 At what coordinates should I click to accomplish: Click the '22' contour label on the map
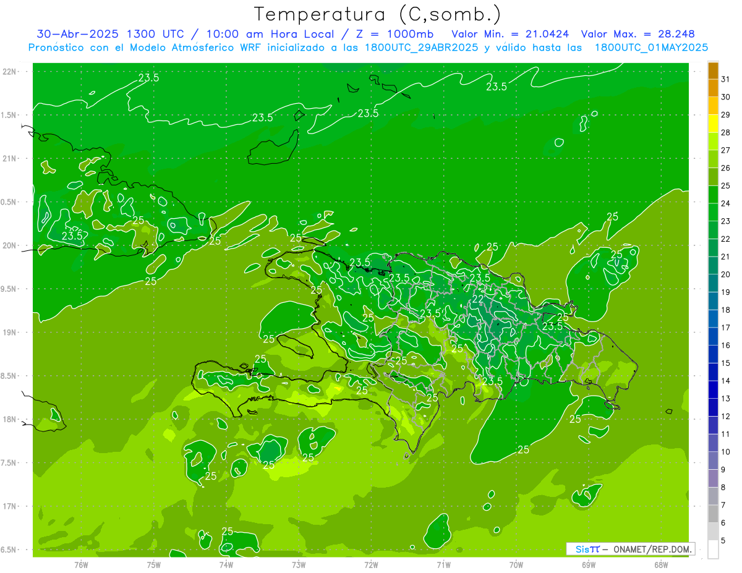point(478,299)
